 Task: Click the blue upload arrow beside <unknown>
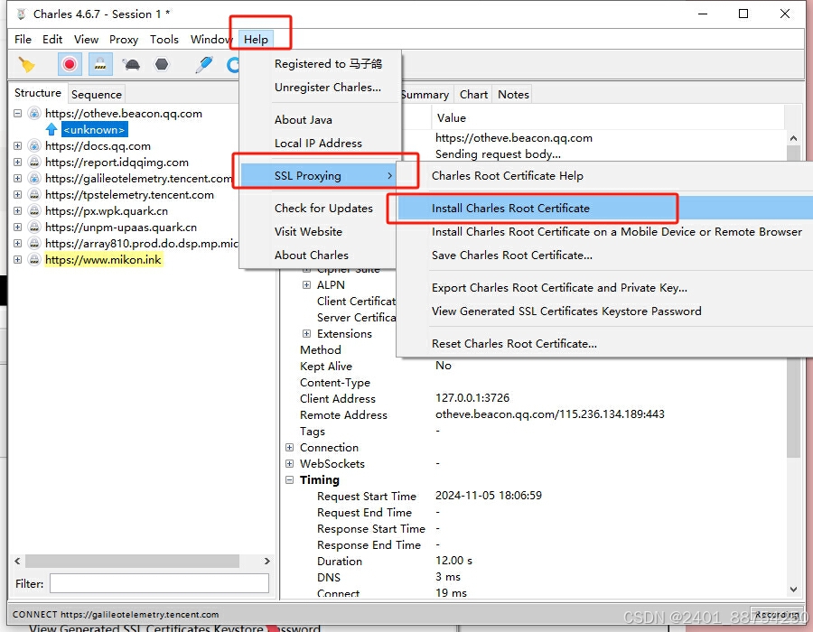pyautogui.click(x=51, y=129)
